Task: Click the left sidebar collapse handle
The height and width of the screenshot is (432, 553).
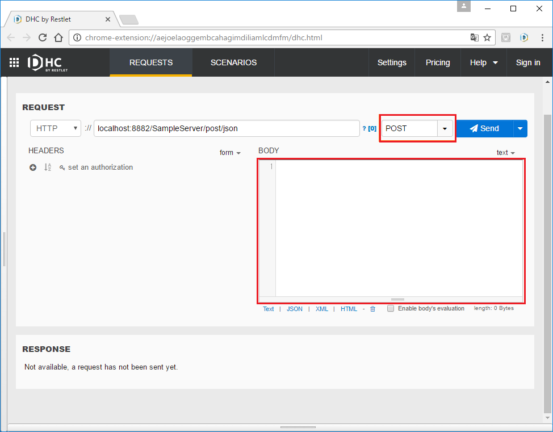Action: point(4,249)
